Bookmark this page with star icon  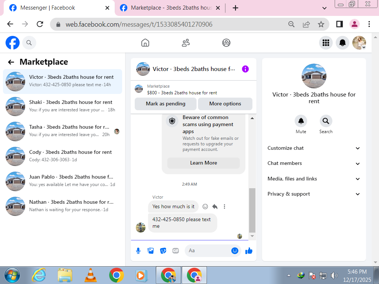click(x=321, y=24)
